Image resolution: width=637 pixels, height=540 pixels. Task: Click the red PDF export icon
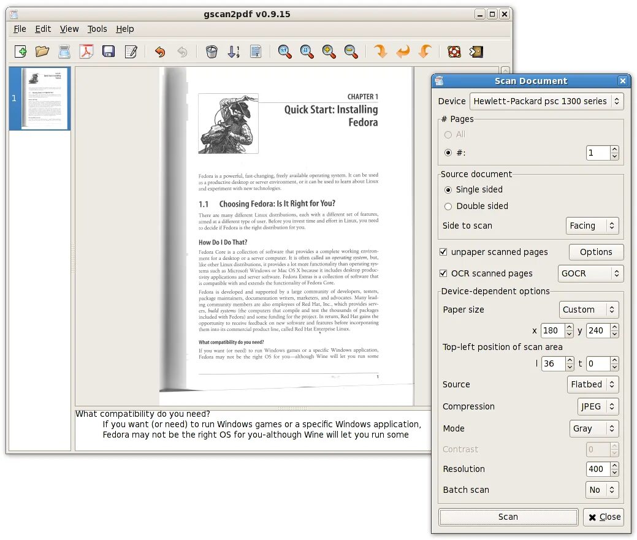click(86, 51)
